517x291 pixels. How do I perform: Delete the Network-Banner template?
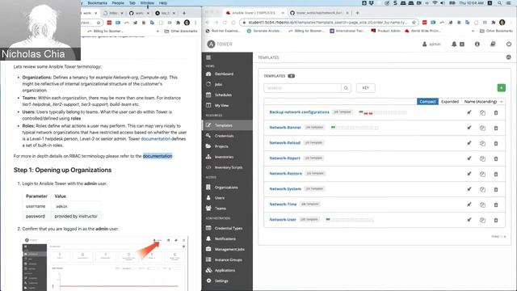(x=495, y=128)
